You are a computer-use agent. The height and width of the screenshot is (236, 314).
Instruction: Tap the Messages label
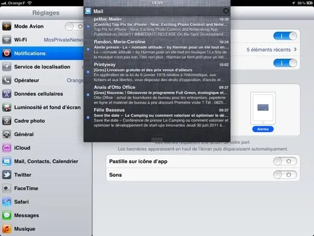click(27, 215)
